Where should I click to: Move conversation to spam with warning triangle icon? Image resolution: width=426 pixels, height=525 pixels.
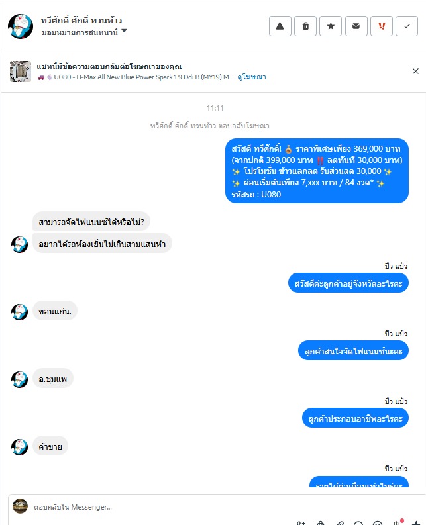point(280,26)
